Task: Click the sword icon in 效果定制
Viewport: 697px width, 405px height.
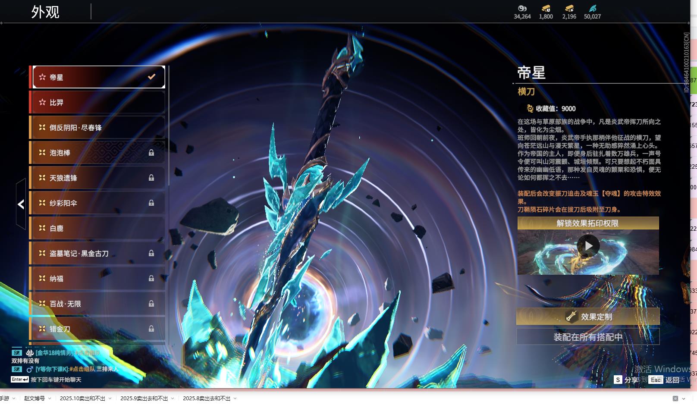Action: (571, 316)
